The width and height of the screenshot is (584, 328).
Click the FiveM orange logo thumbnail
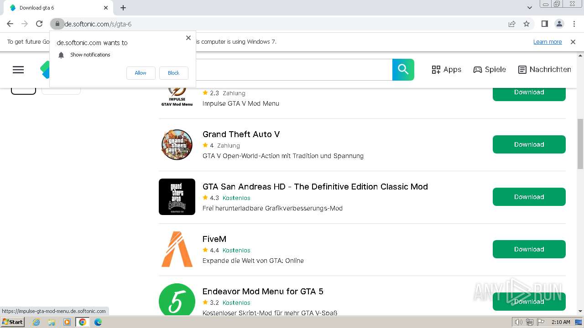177,249
